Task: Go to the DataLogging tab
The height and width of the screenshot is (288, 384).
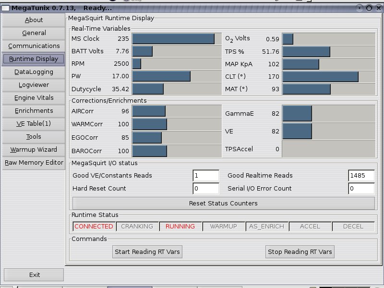Action: click(x=34, y=72)
